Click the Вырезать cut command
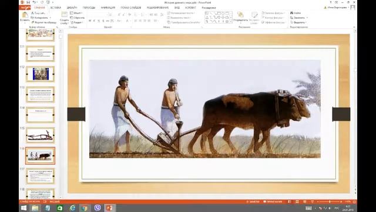 coord(38,13)
